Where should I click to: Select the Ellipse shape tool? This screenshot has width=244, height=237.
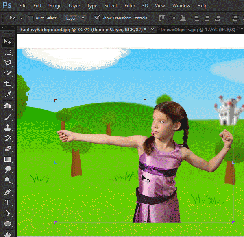[x=8, y=224]
